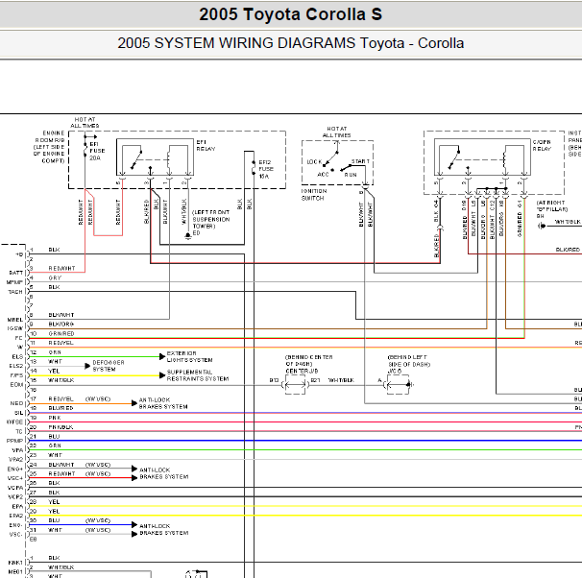Select the 'ACC' ignition position label
Image resolution: width=582 pixels, height=578 pixels.
tap(323, 175)
